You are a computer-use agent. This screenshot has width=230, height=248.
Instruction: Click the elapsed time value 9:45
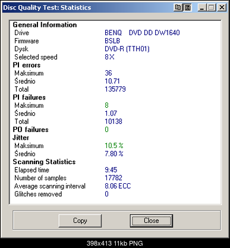pyautogui.click(x=111, y=170)
